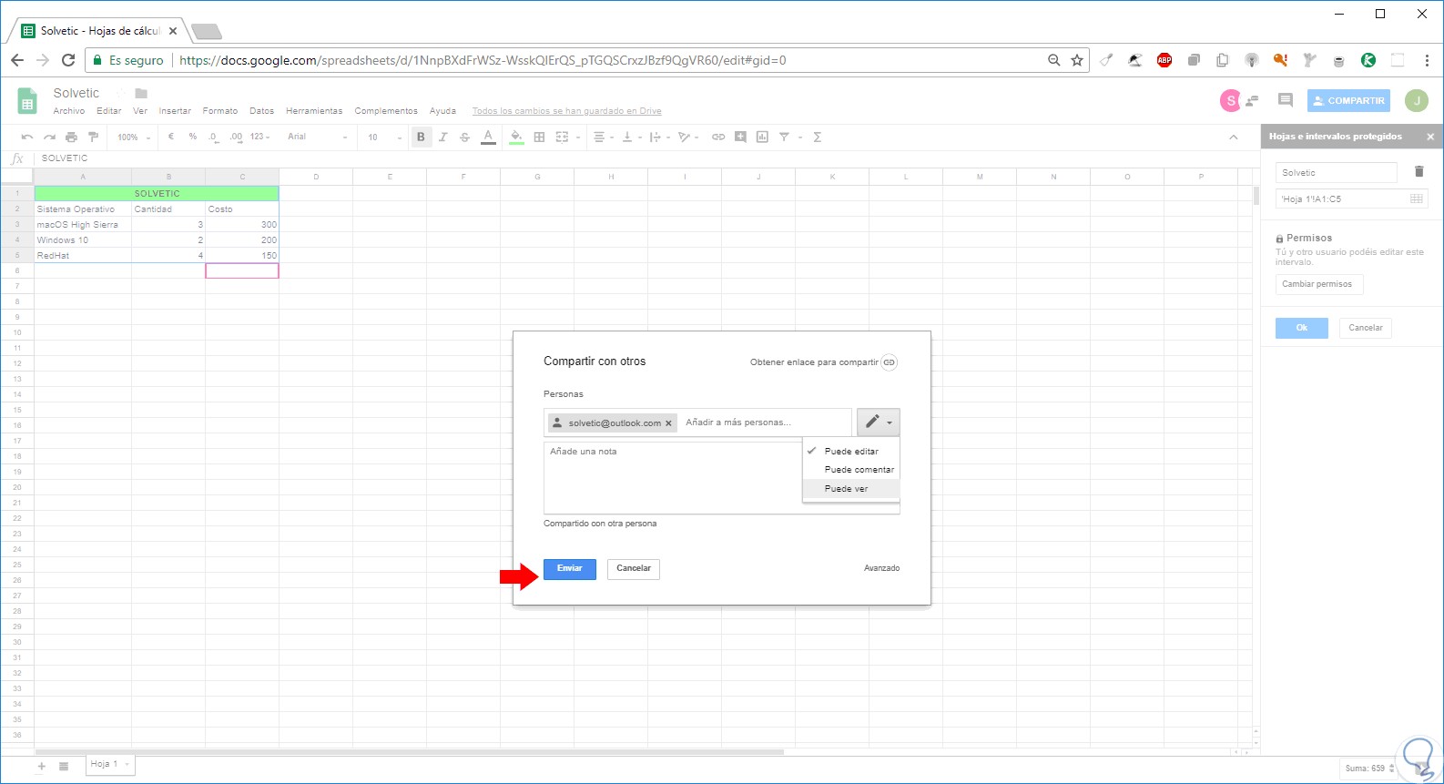Open the pencil permission dropdown in share dialog
Image resolution: width=1444 pixels, height=784 pixels.
[x=879, y=423]
